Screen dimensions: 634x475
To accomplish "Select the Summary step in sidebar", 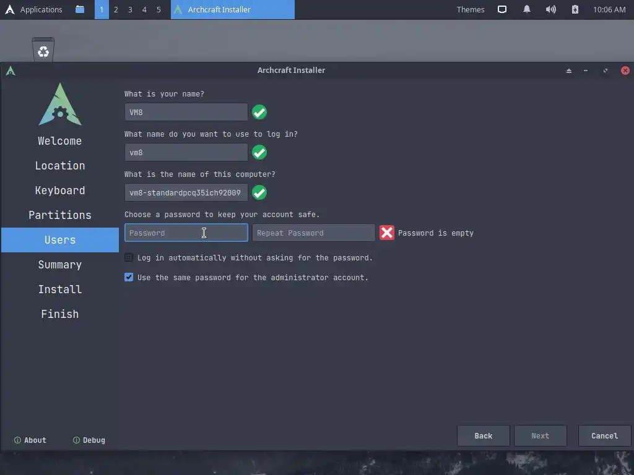I will 60,265.
